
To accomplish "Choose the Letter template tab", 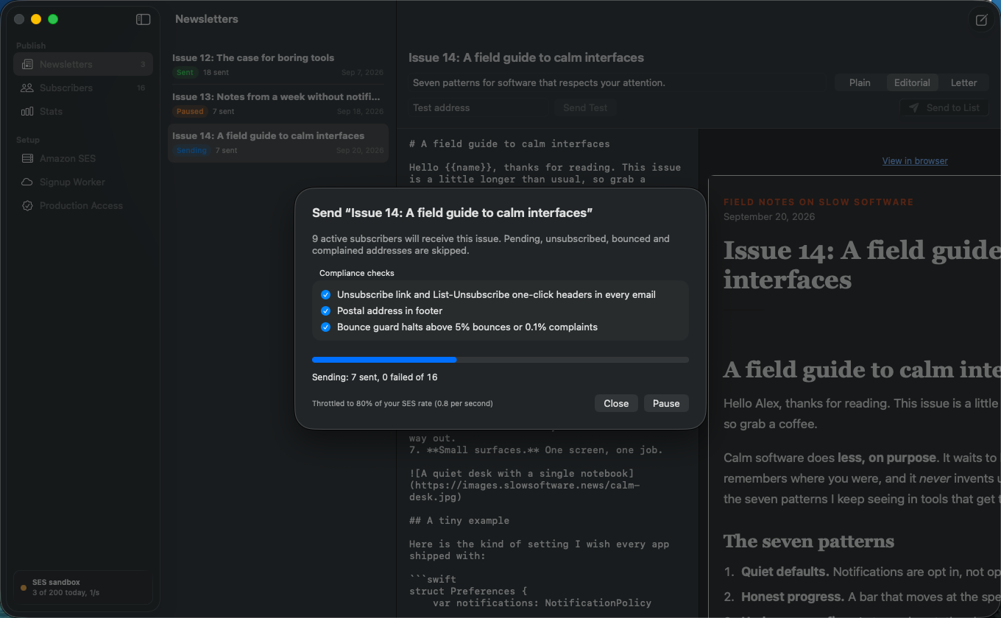I will (x=963, y=82).
